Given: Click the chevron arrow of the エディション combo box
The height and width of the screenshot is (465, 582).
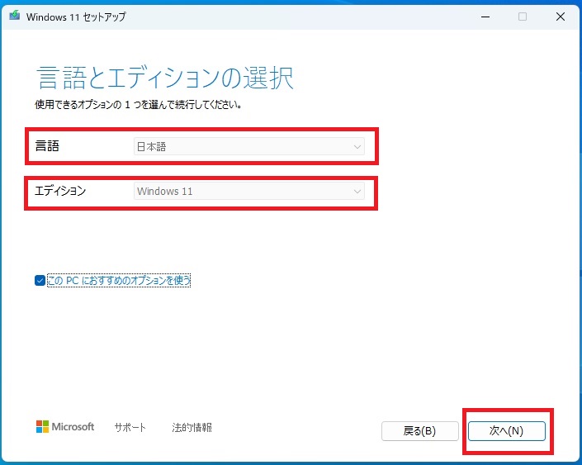Looking at the screenshot, I should 357,192.
